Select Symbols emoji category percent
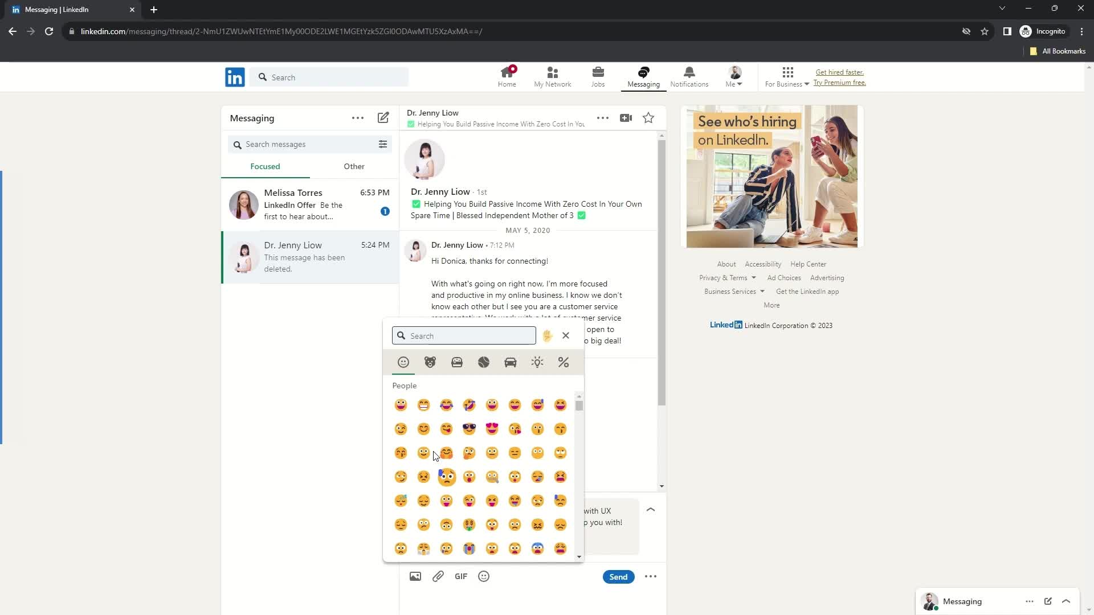This screenshot has height=615, width=1094. click(x=564, y=362)
